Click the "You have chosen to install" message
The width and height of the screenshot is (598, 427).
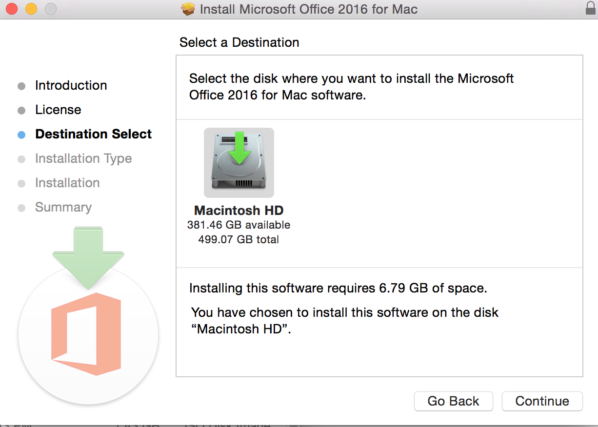coord(345,320)
